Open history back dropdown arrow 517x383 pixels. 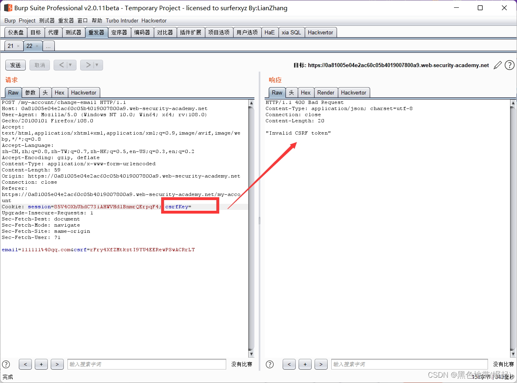coord(70,65)
